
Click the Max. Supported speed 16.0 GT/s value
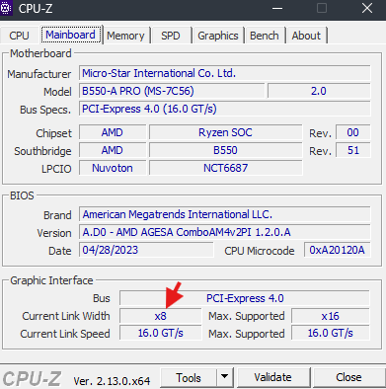[x=331, y=333]
